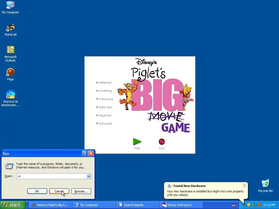
Task: Dismiss the Found New Hardware balloon
Action: [244, 185]
